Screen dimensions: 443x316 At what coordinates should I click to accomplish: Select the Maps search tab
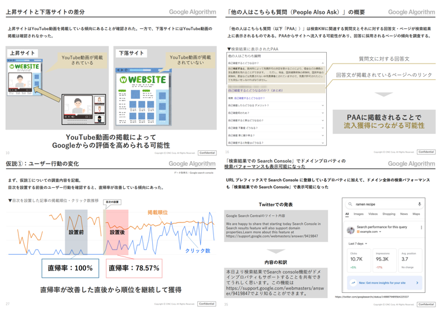tap(416, 214)
